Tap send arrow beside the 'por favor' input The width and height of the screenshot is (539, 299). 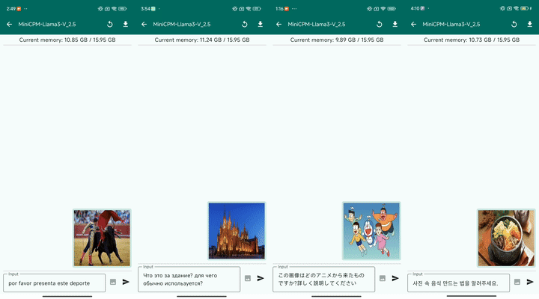click(x=126, y=282)
